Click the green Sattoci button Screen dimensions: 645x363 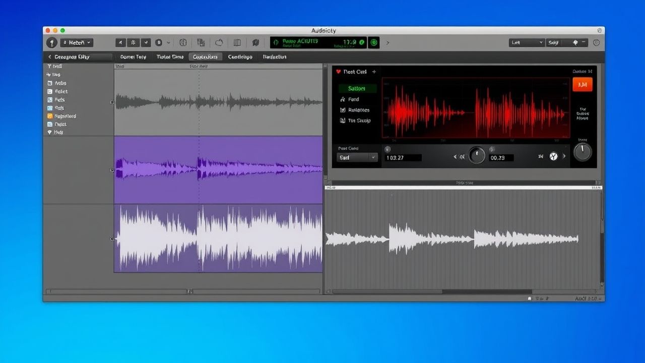point(358,88)
